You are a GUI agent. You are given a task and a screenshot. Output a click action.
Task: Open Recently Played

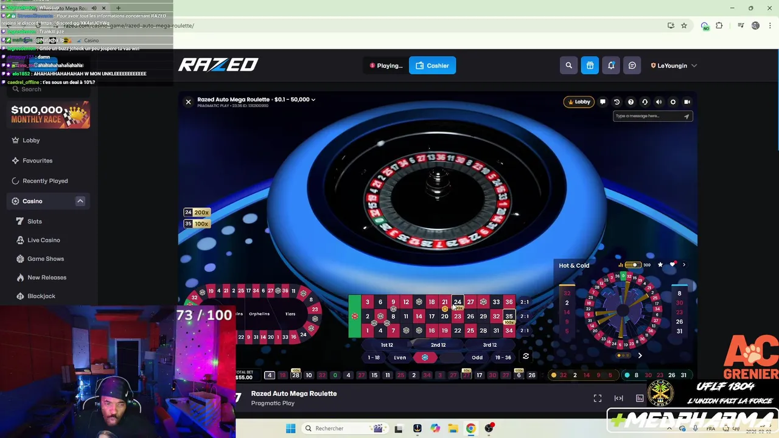tap(45, 181)
